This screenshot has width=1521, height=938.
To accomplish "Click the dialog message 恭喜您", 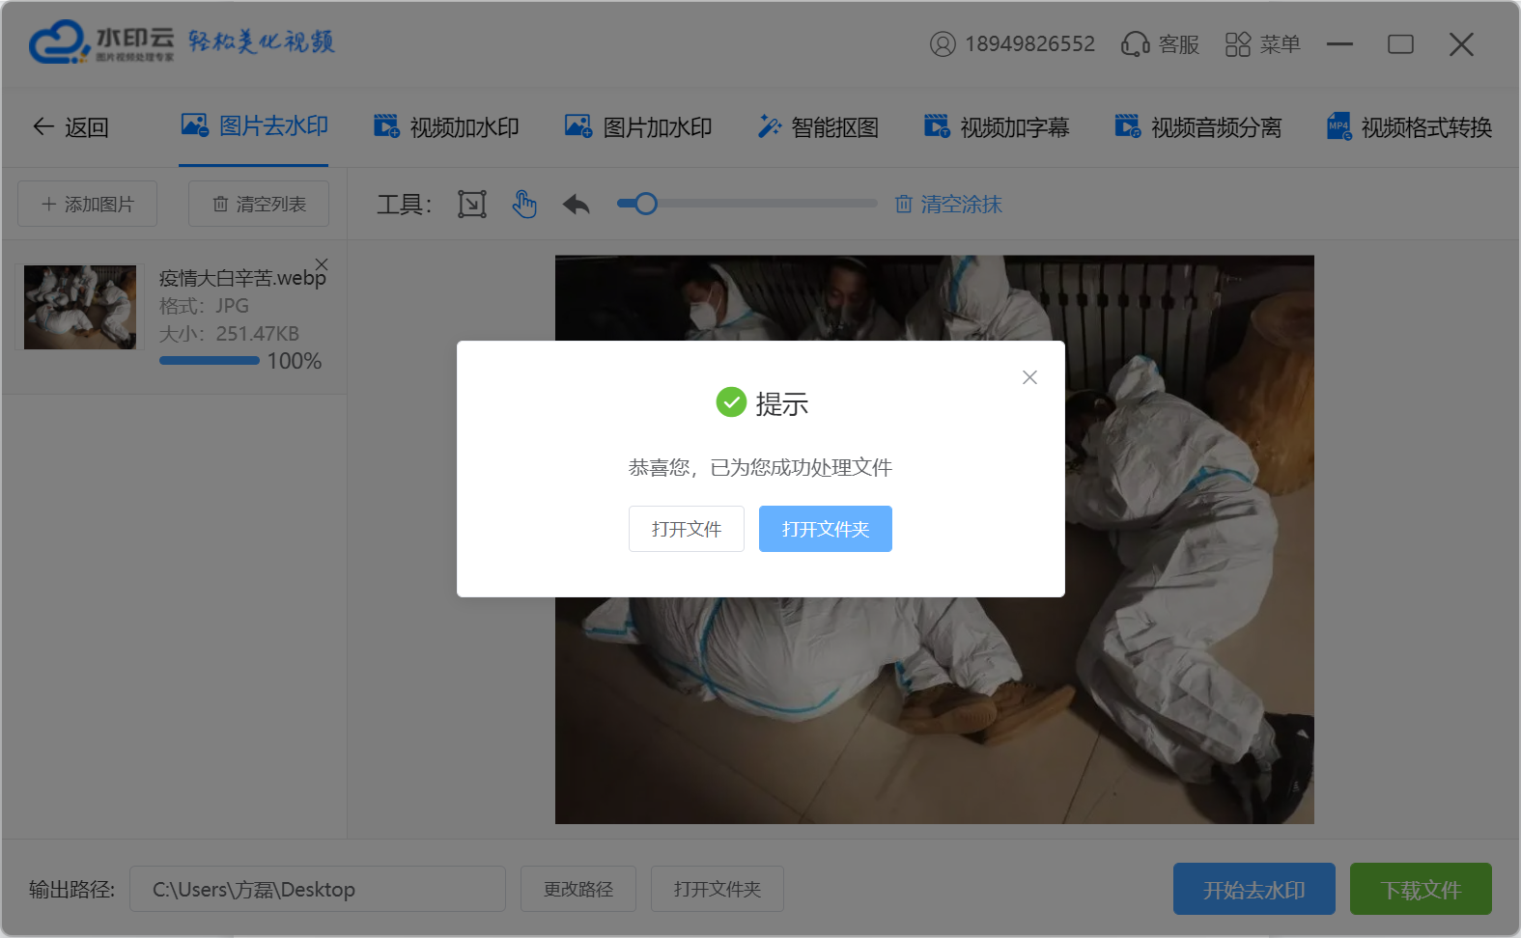I will 760,468.
